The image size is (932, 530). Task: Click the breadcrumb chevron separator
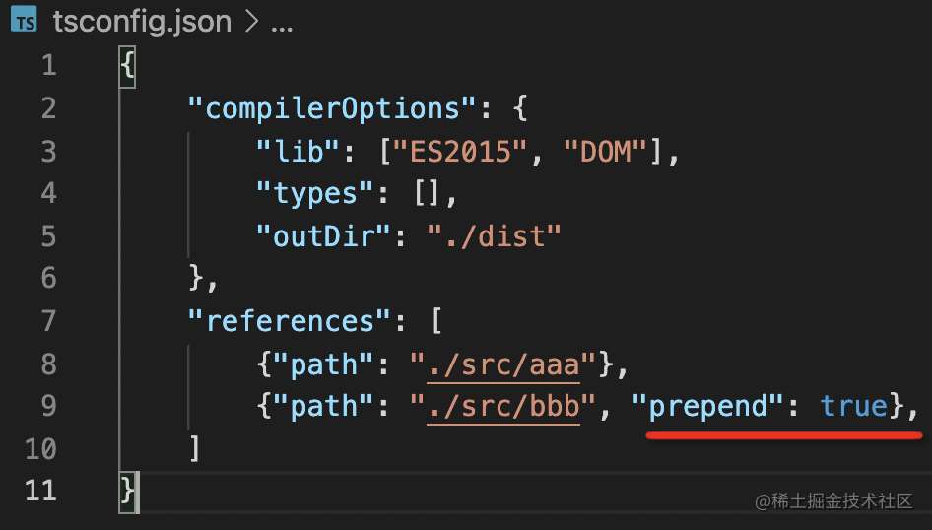pos(251,23)
